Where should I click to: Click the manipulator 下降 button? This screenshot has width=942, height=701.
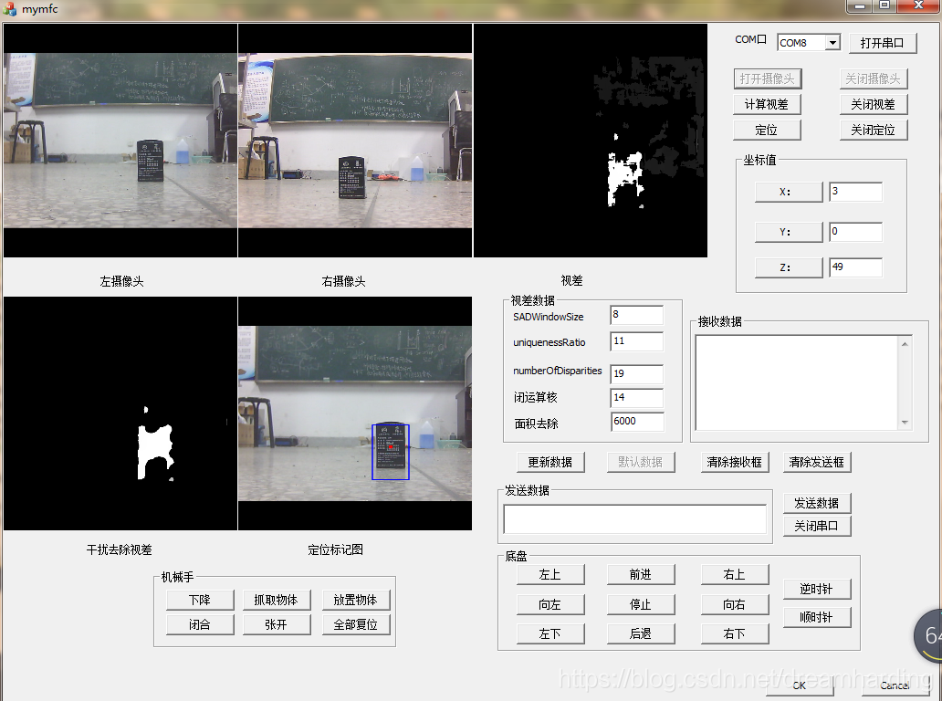click(x=200, y=600)
